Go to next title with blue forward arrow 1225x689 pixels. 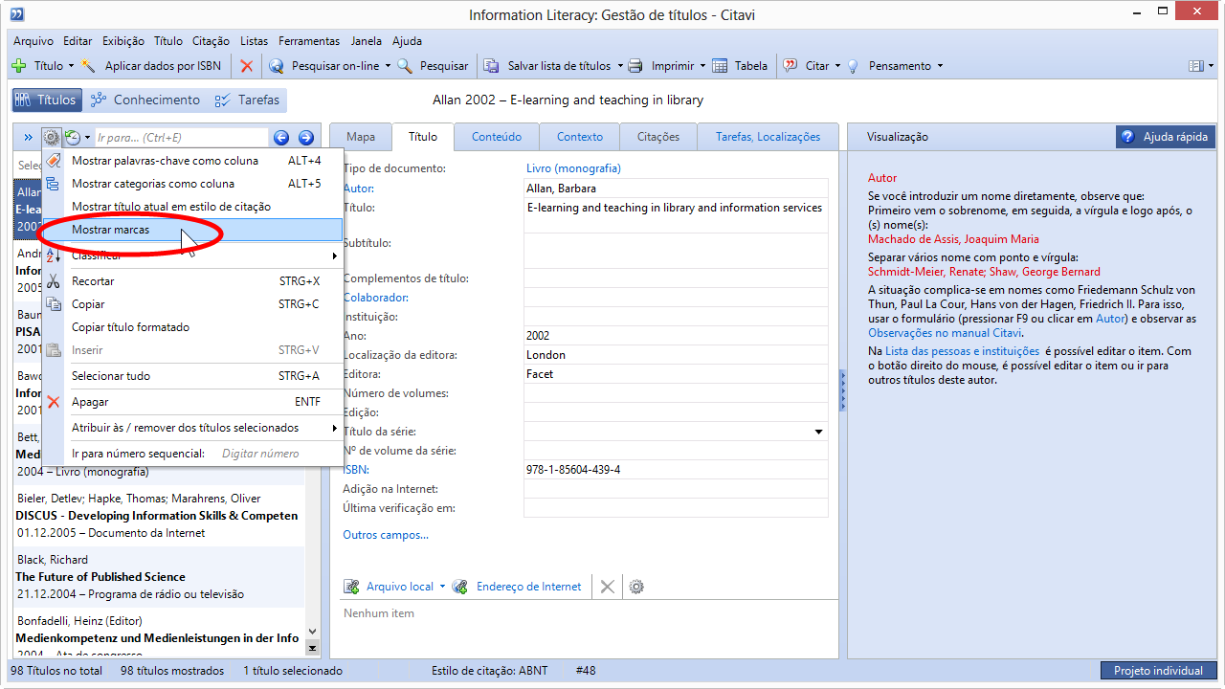306,138
